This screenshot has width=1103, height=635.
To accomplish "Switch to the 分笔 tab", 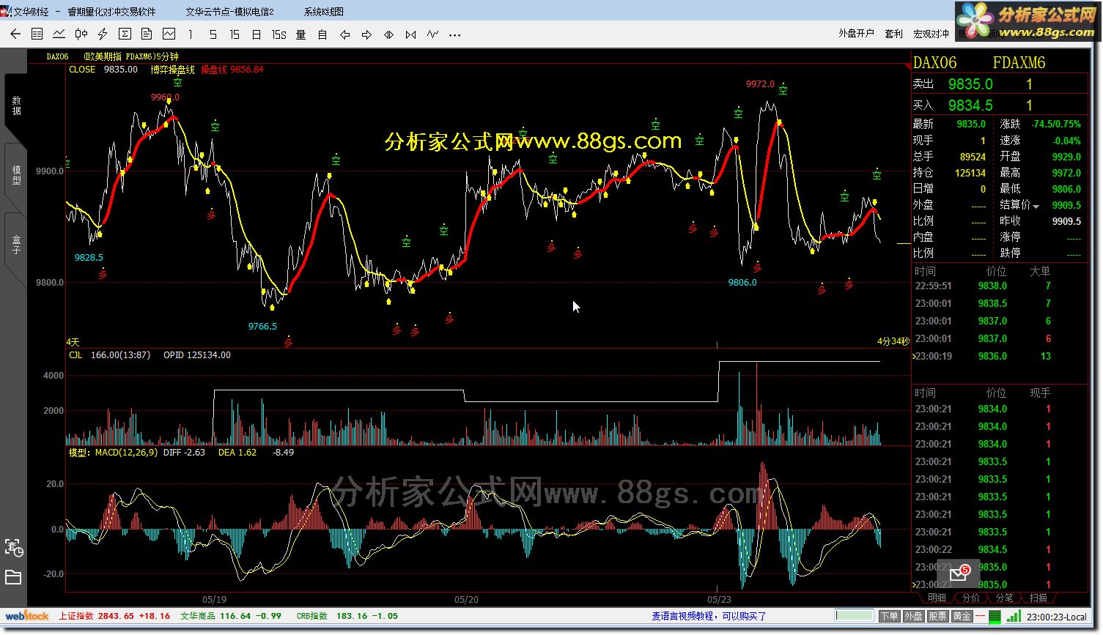I will [1004, 598].
